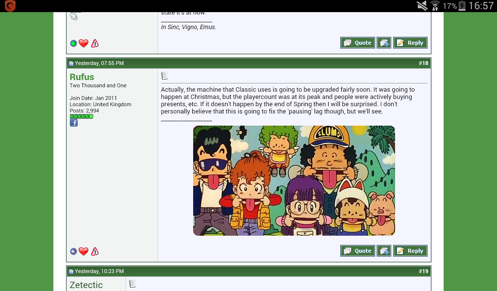Click the heart icon above post #18
The width and height of the screenshot is (497, 291).
pyautogui.click(x=83, y=43)
